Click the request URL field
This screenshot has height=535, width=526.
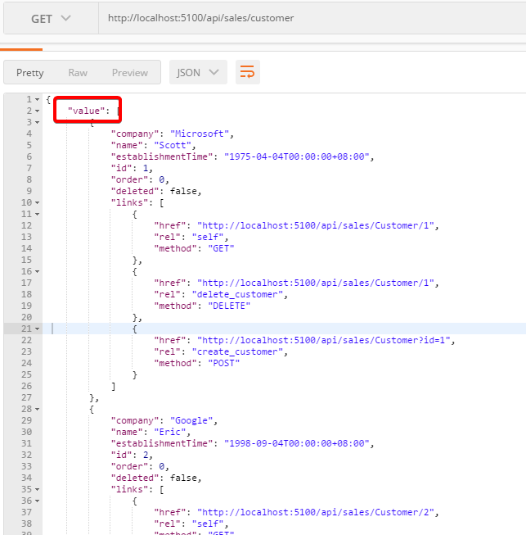[312, 18]
